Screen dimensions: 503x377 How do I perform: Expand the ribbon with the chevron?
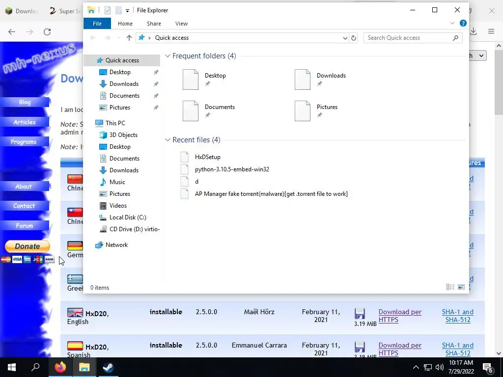click(x=452, y=23)
